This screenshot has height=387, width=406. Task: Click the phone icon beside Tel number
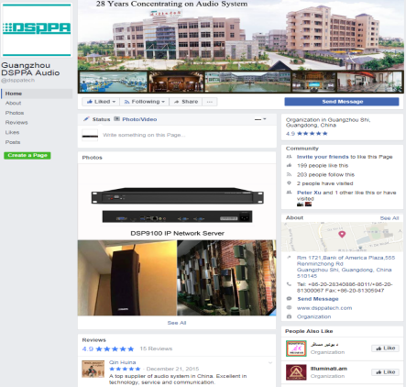289,284
